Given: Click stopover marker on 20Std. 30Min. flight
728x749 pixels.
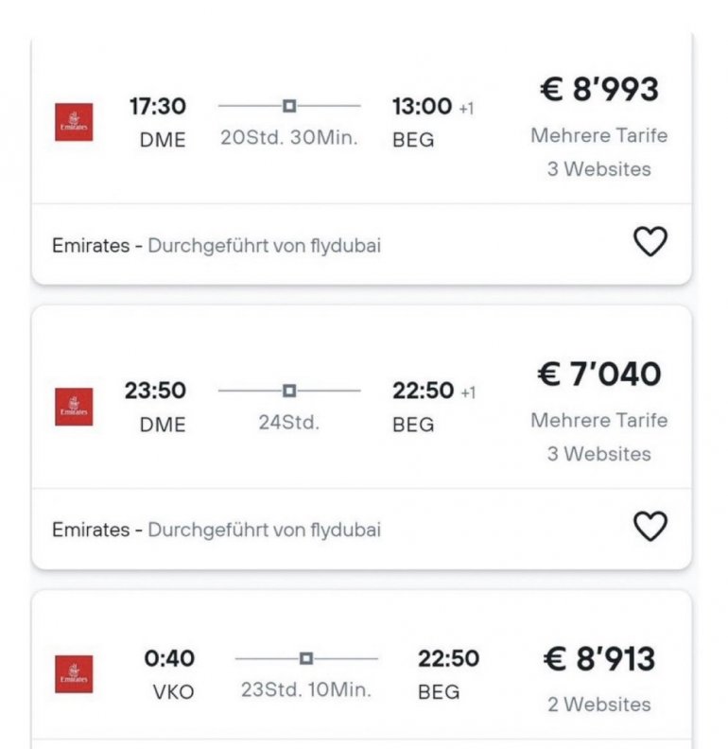Looking at the screenshot, I should 289,105.
